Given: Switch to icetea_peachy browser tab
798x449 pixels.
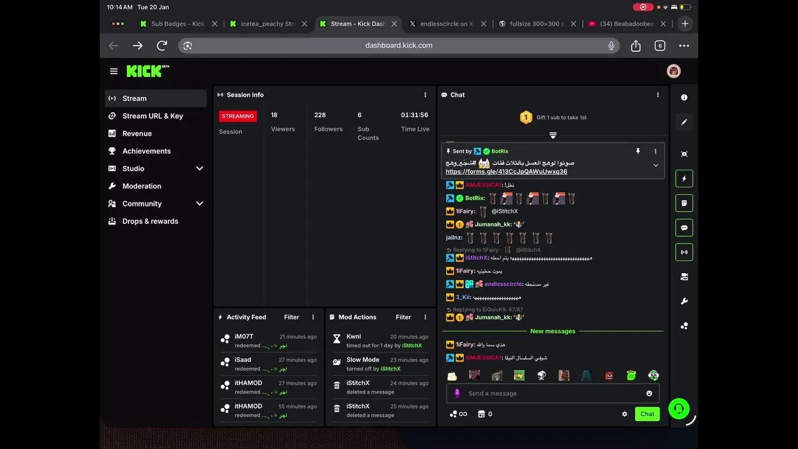Looking at the screenshot, I should coord(268,24).
